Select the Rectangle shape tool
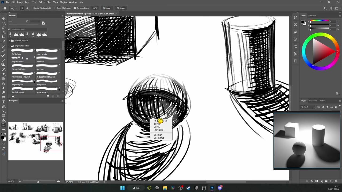The height and width of the screenshot is (192, 342). (3, 115)
